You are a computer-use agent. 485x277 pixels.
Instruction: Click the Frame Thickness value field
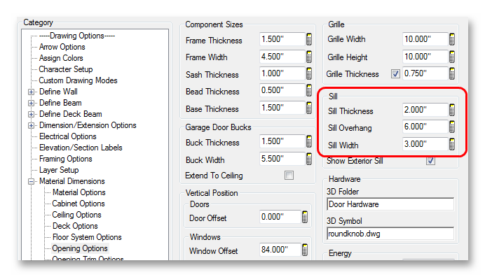click(x=282, y=39)
